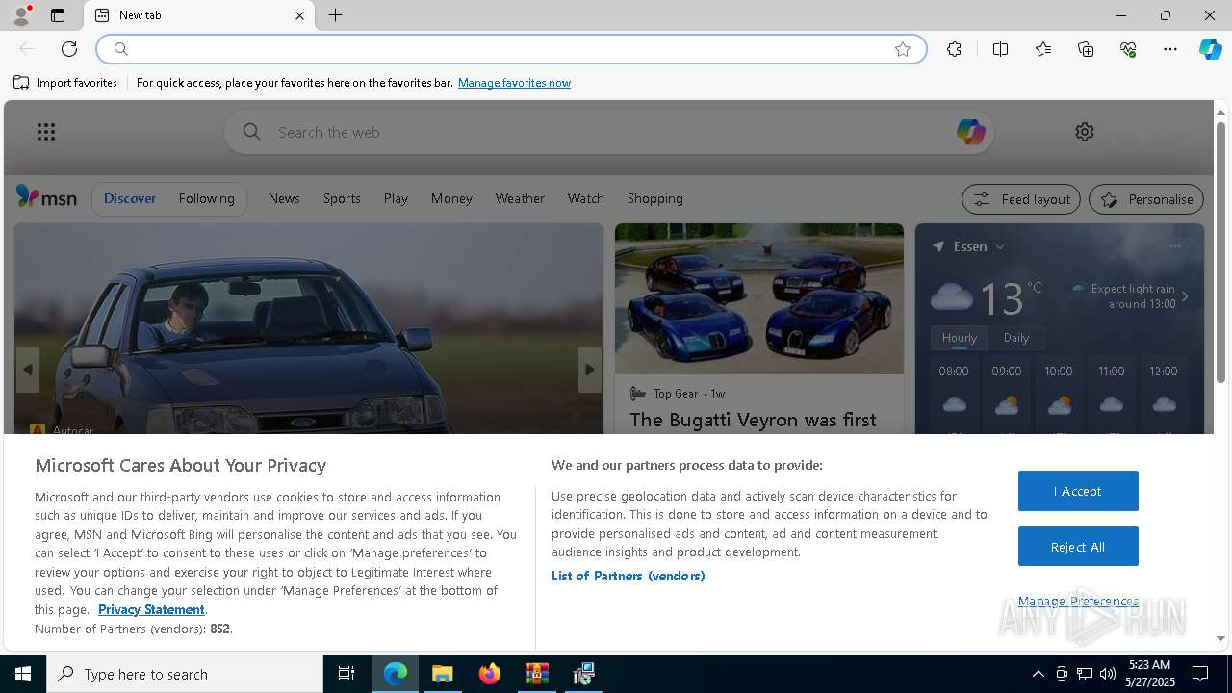Switch weather to Daily tab

click(1015, 338)
